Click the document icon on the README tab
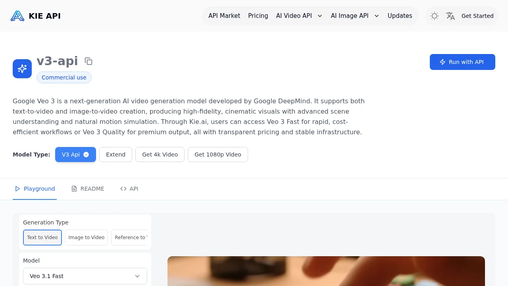The height and width of the screenshot is (286, 508). tap(74, 189)
